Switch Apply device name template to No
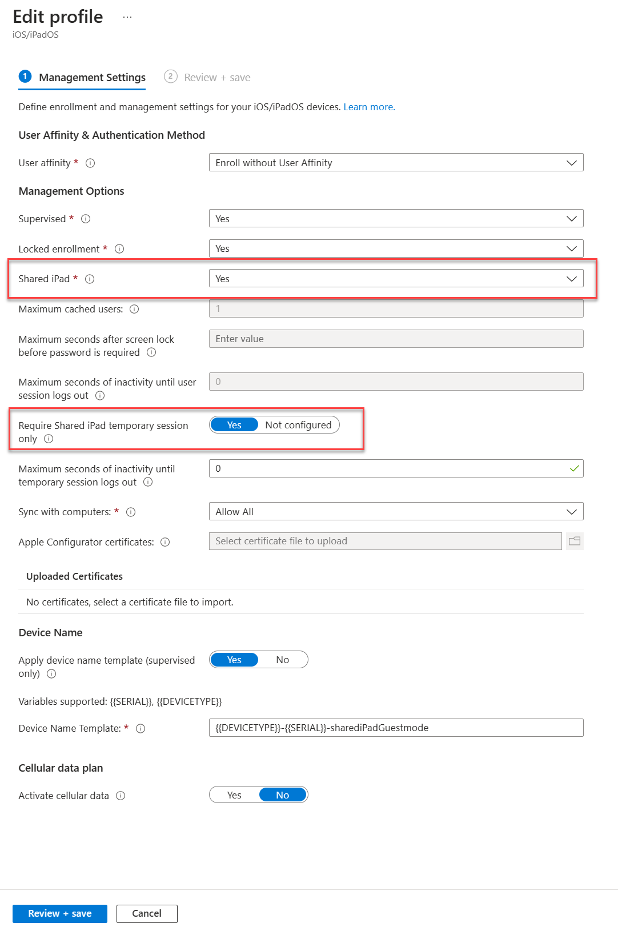The height and width of the screenshot is (931, 618). tap(282, 659)
